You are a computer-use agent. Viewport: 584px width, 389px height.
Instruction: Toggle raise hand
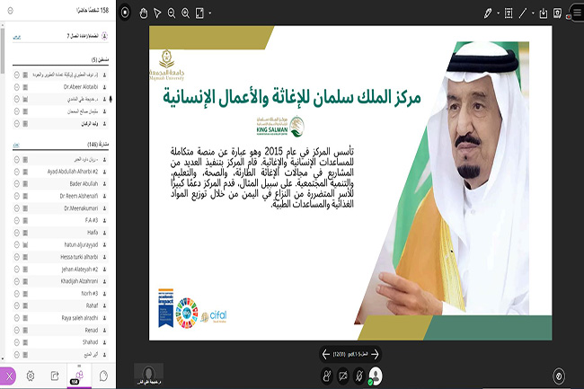(x=327, y=376)
